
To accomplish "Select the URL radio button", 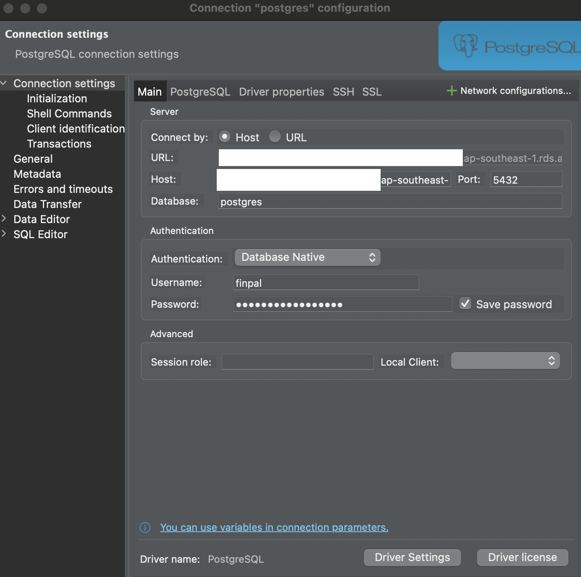I will (x=275, y=137).
